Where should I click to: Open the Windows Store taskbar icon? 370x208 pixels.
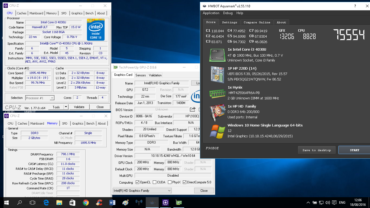72,202
